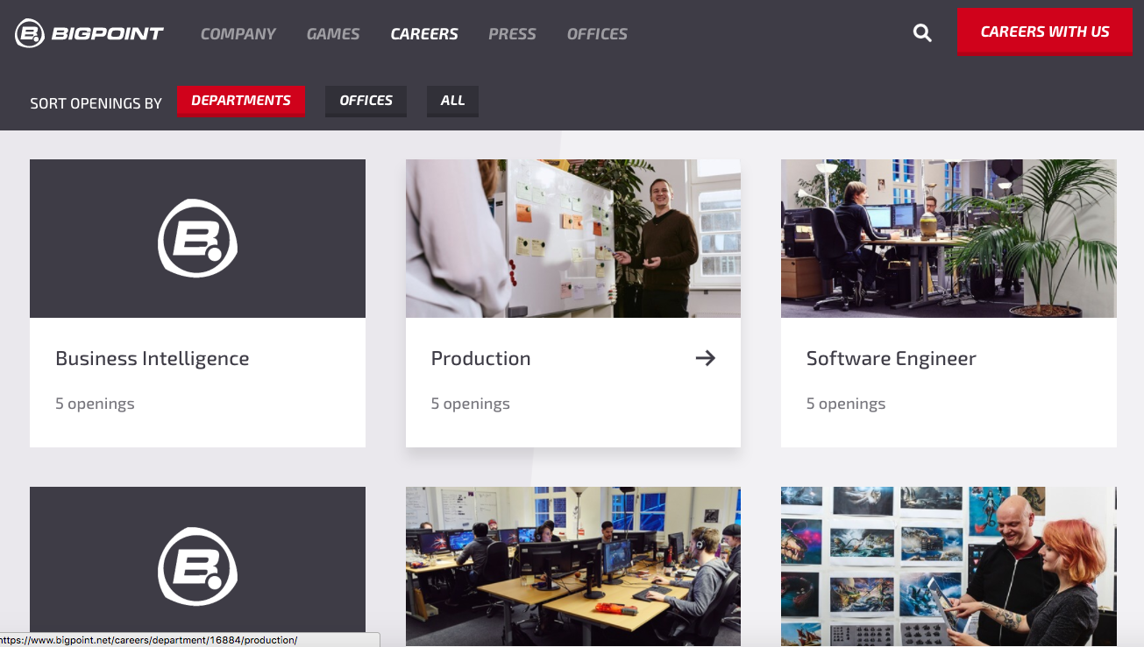Select the DEPARTMENTS sorting filter
Screen dimensions: 1144x647
(x=240, y=101)
